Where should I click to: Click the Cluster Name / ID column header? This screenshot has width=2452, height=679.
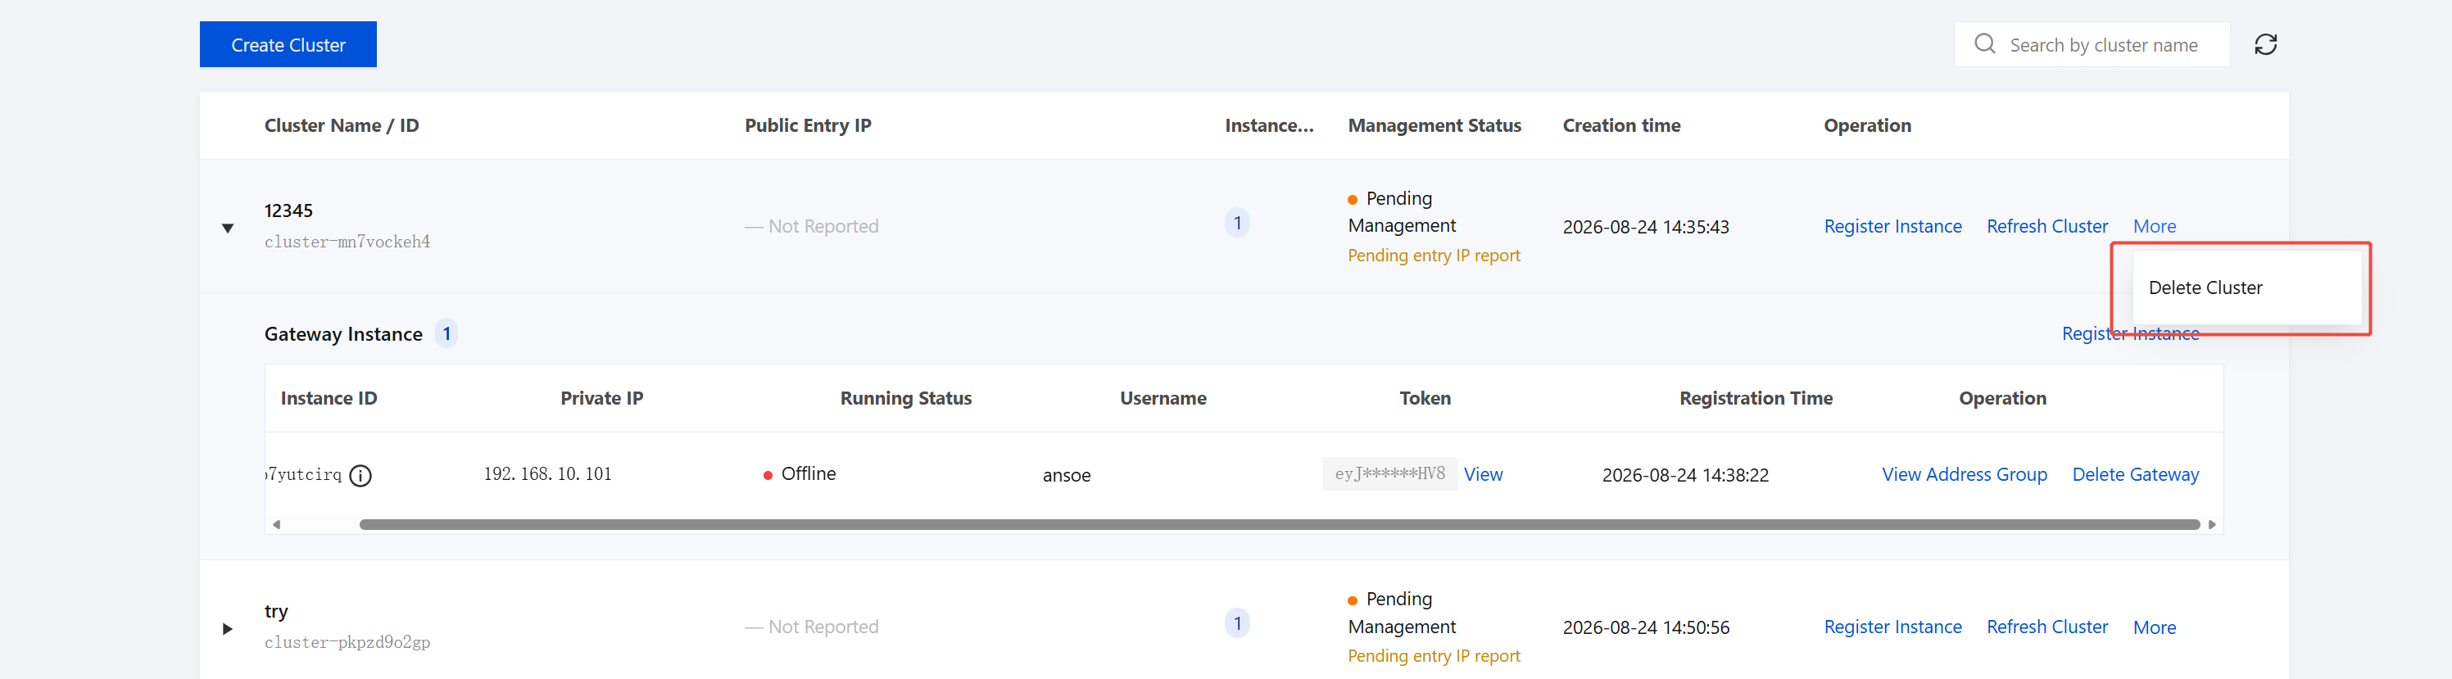[342, 125]
